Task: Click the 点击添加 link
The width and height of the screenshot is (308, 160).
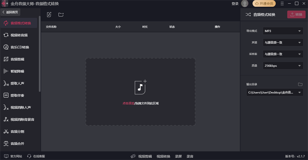Action: [128, 103]
